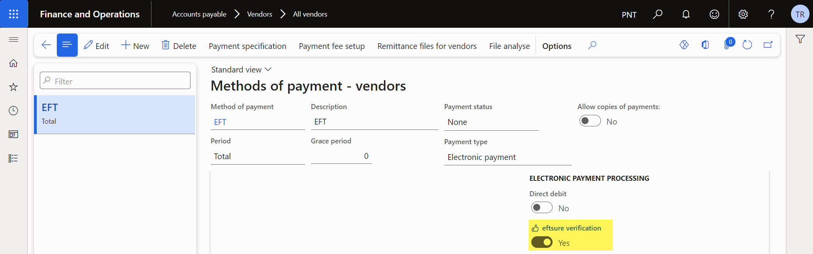Click the Methods of payment - vendors heading
The height and width of the screenshot is (254, 813).
pos(308,86)
